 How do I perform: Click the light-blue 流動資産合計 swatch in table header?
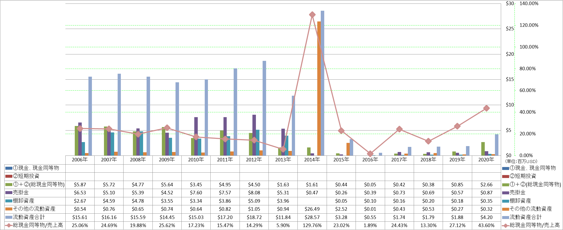[x=9, y=217]
